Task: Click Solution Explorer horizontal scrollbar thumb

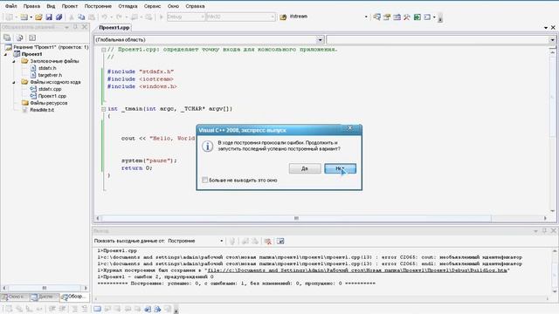Action: point(45,288)
